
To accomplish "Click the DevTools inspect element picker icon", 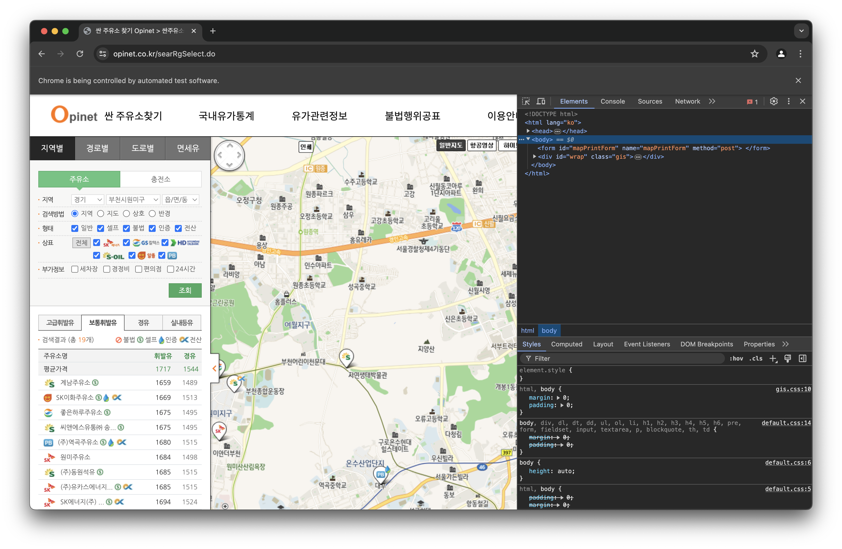I will click(526, 102).
